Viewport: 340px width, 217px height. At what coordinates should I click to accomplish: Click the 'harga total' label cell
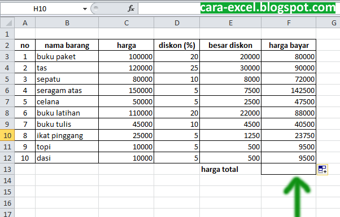pos(230,169)
